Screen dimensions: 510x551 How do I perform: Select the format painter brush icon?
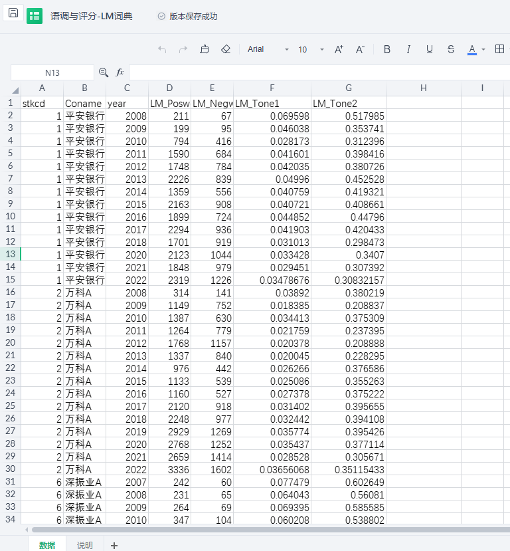pos(205,49)
